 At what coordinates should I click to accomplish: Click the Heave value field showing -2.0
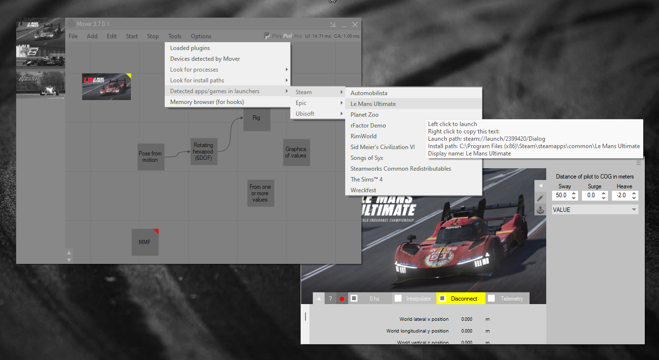tap(622, 195)
